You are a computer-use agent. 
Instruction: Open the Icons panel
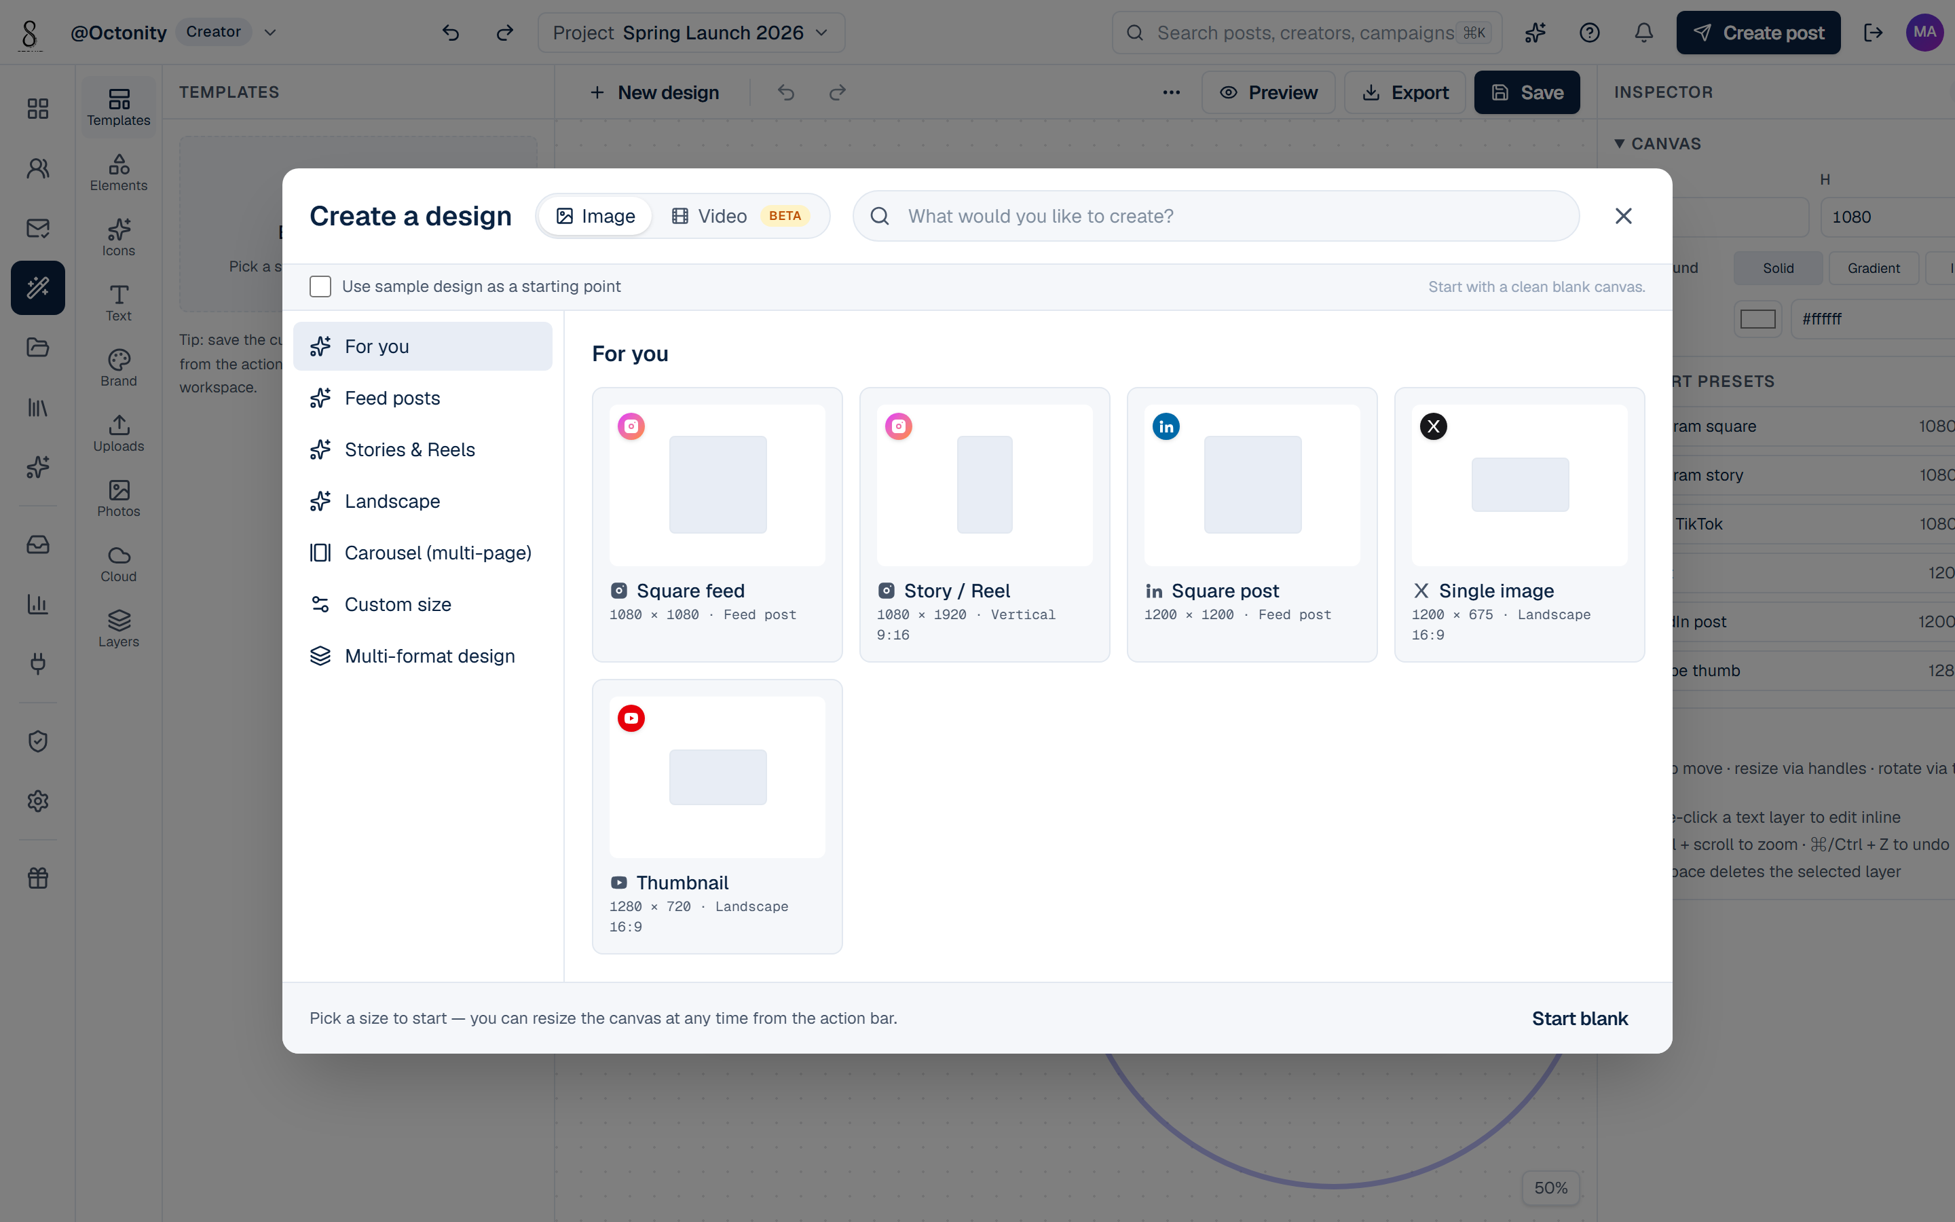(119, 238)
